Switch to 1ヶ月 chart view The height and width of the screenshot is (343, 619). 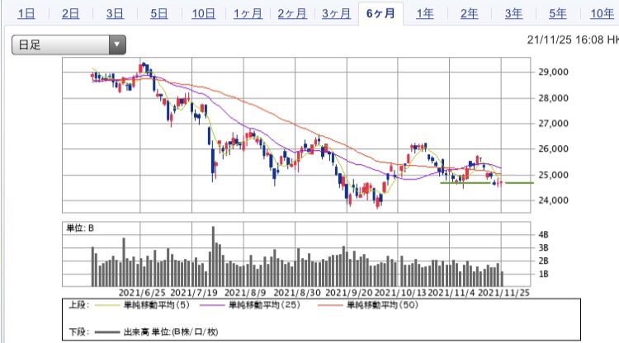point(248,14)
